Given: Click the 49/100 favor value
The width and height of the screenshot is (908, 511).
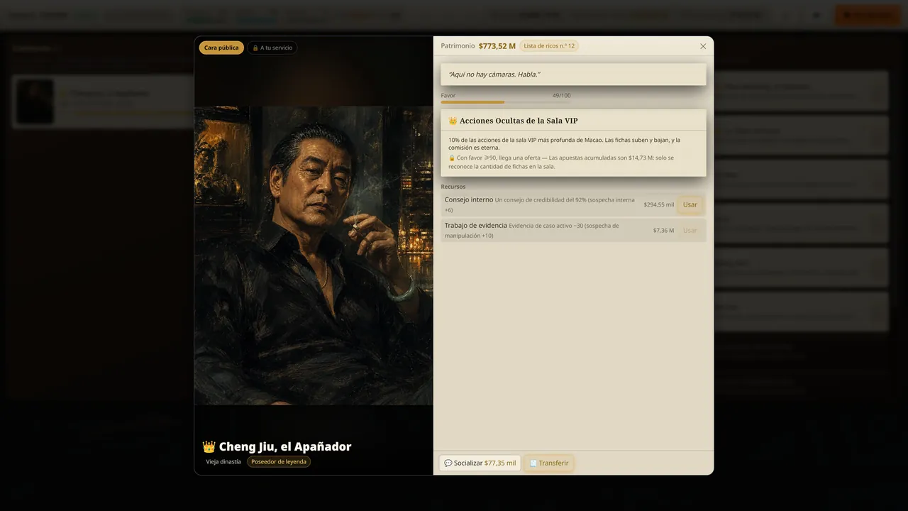Looking at the screenshot, I should tap(562, 96).
